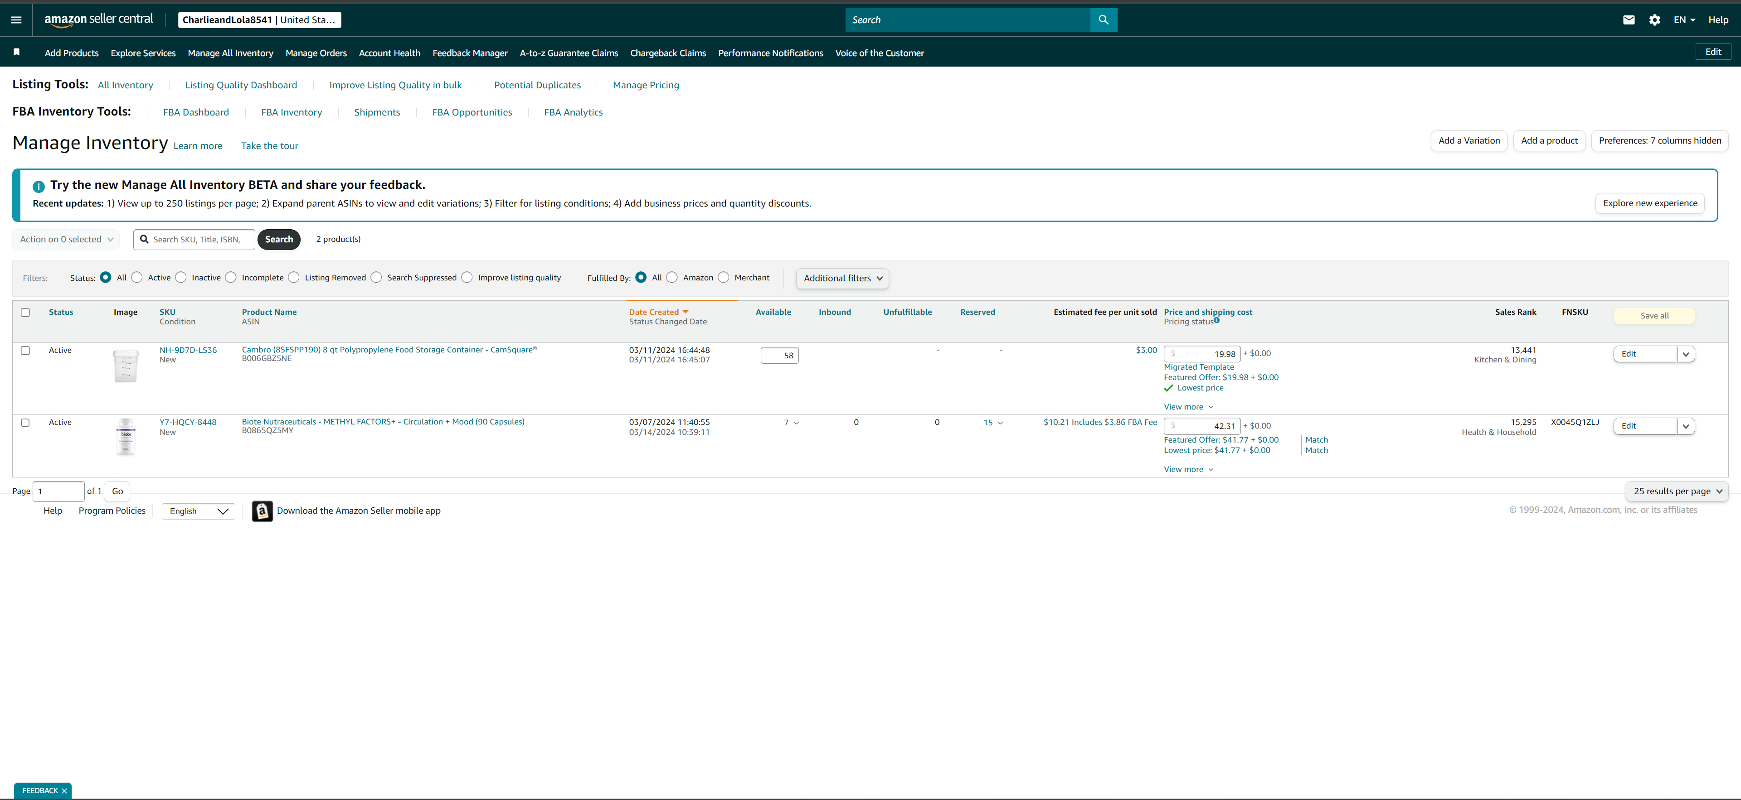The image size is (1741, 800).
Task: Go to Listing Quality Dashboard tab
Action: (x=241, y=85)
